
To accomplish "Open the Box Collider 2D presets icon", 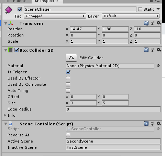I will click(x=153, y=50).
